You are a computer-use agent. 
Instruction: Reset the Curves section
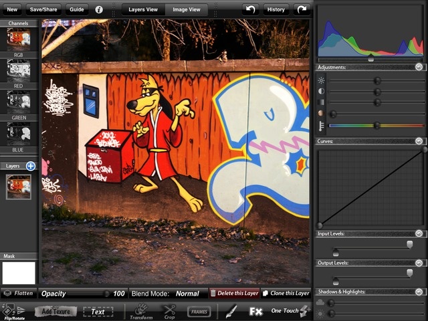[x=419, y=141]
